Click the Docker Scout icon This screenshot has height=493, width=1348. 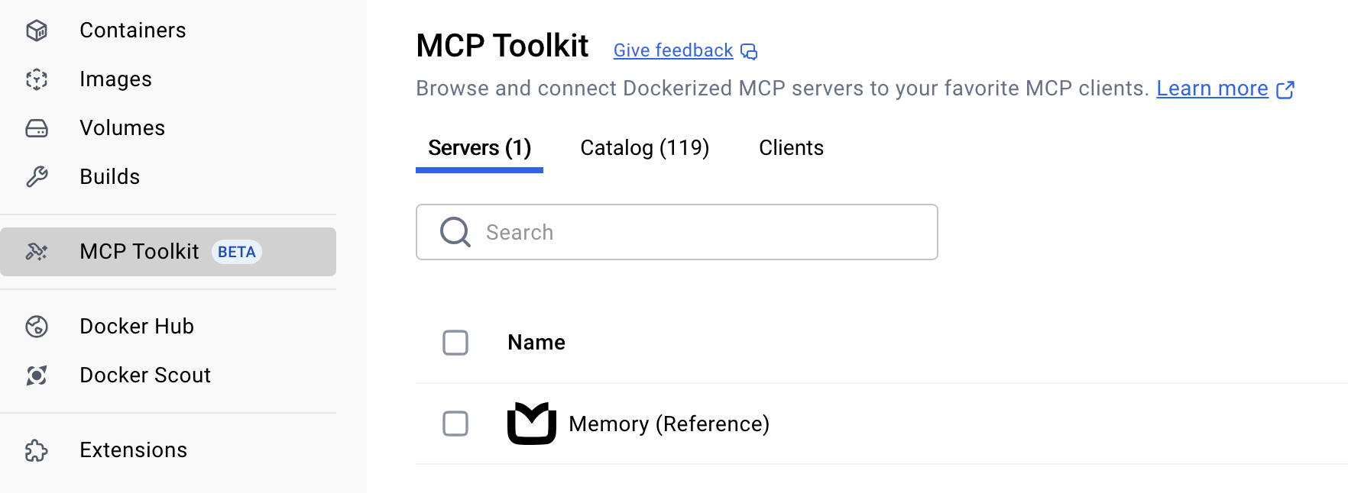pyautogui.click(x=37, y=375)
